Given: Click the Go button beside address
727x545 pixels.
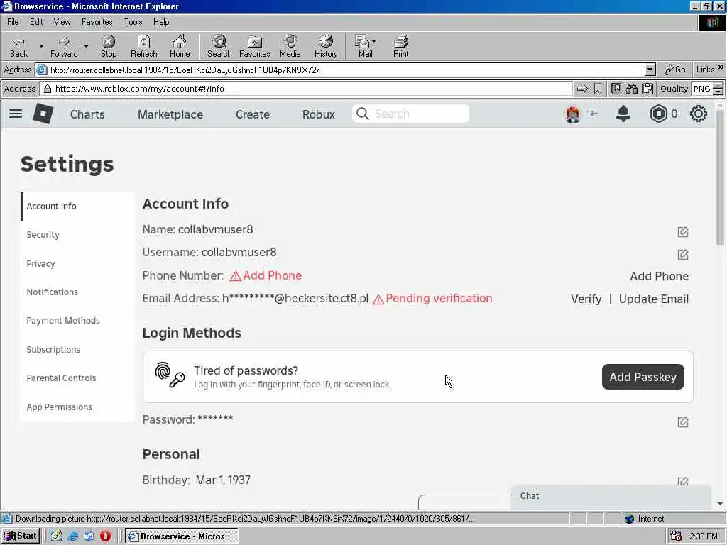Looking at the screenshot, I should [675, 70].
